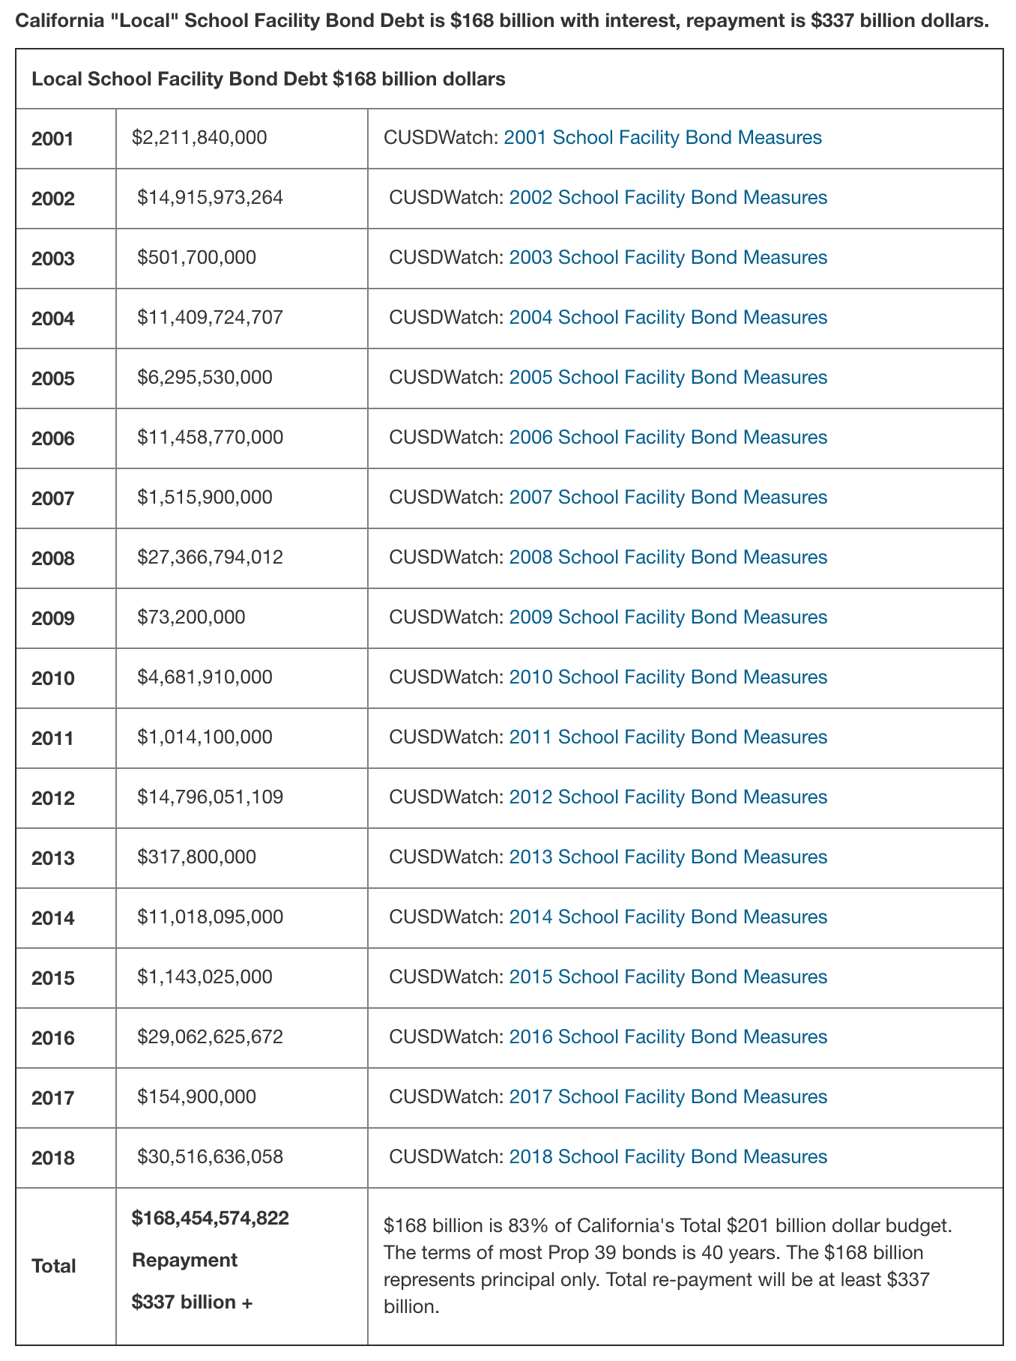Open the 2015 School Facility Bond Measures link

pos(668,977)
